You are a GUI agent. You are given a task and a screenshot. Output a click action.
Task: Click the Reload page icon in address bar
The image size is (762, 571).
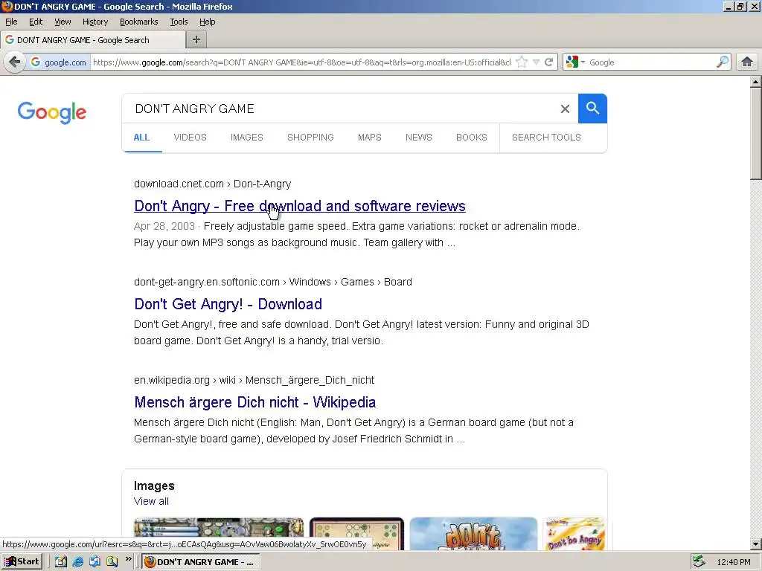click(549, 62)
